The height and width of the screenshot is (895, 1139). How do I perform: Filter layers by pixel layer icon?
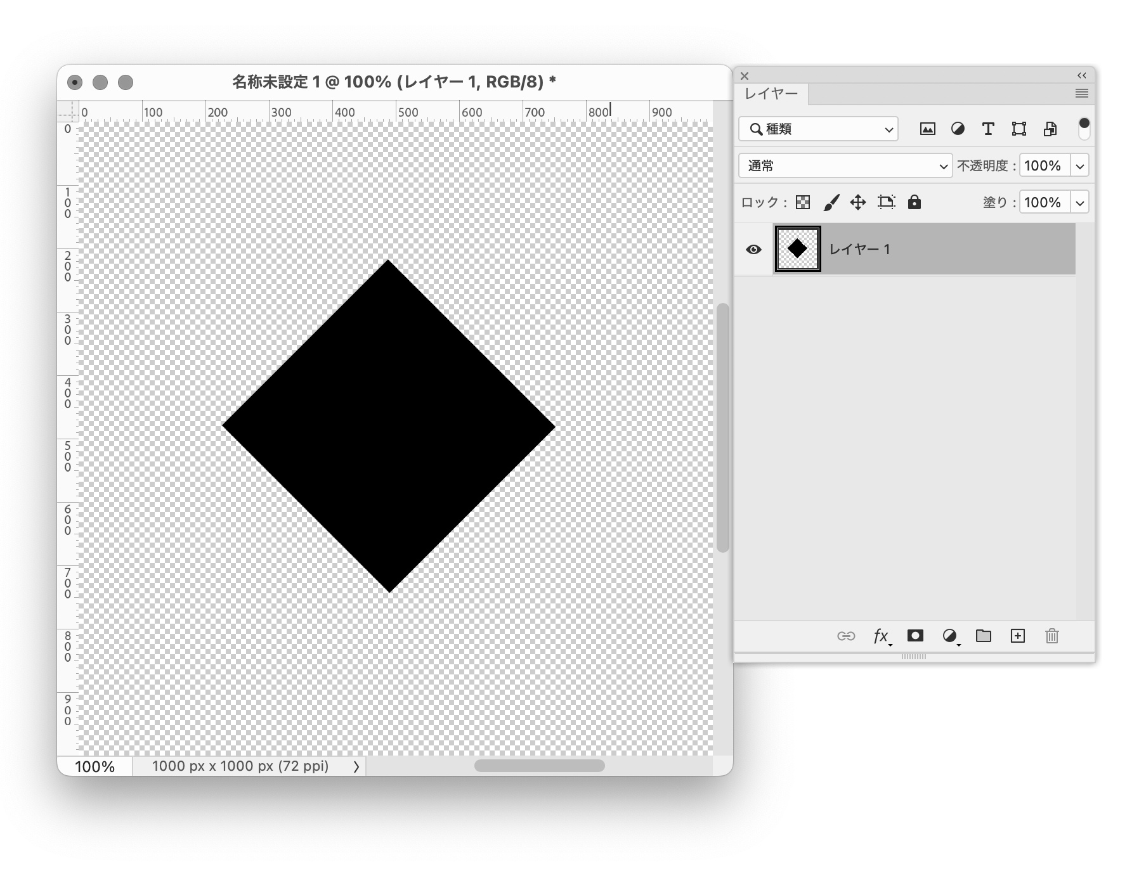tap(927, 129)
